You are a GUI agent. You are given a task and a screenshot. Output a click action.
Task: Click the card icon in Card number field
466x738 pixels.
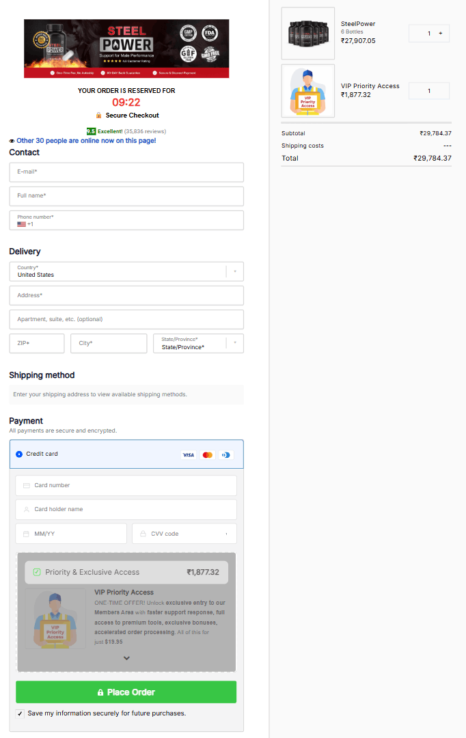click(27, 485)
